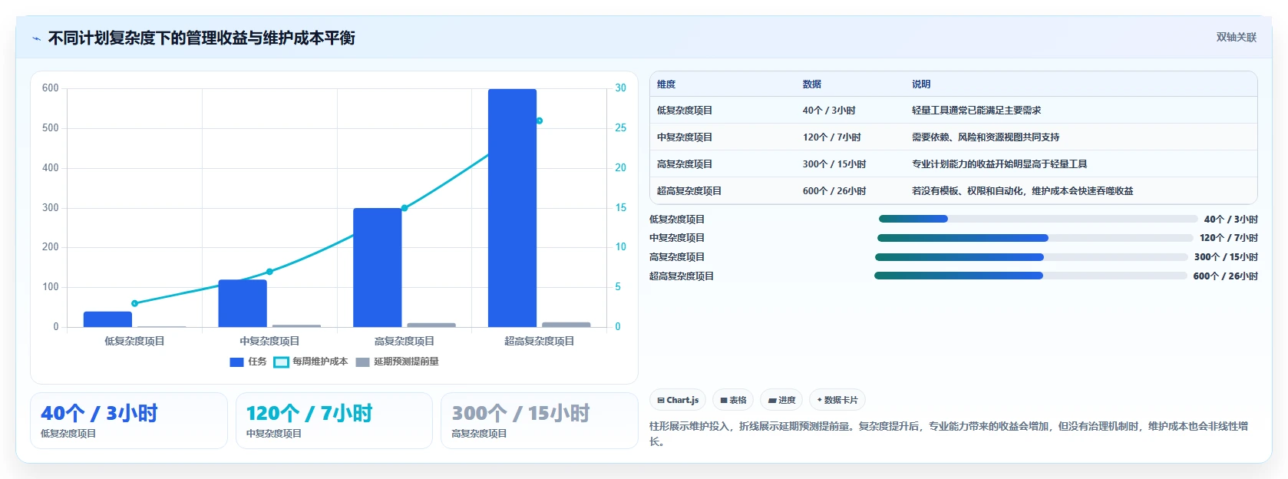
Task: Click the 中复杂度项目 blue bar in chart
Action: coord(243,303)
